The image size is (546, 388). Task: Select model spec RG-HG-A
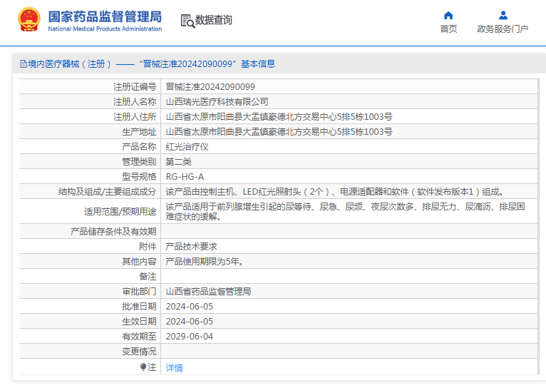(x=185, y=177)
